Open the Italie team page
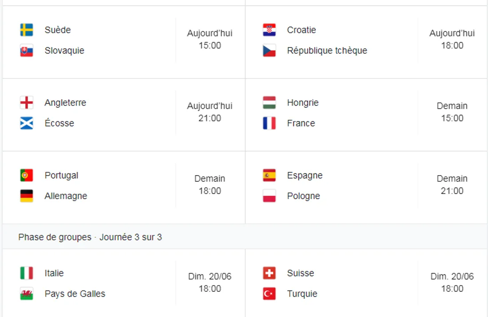This screenshot has height=317, width=488. (x=54, y=273)
